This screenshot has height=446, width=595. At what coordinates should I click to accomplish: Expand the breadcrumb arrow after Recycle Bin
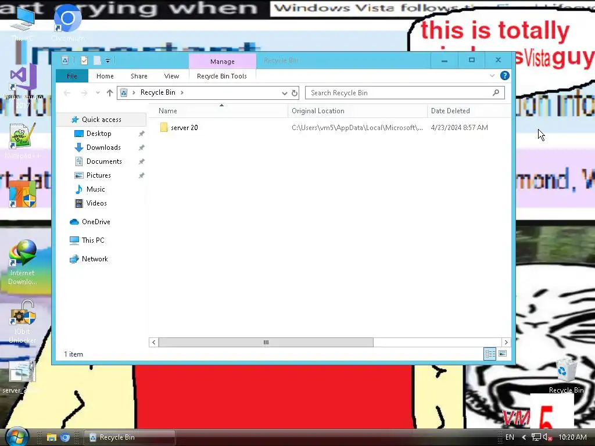182,92
